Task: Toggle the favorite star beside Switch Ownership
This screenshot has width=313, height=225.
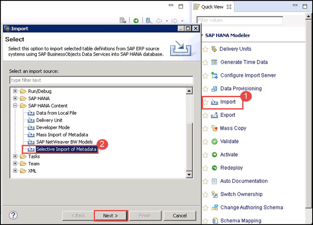Action: click(x=205, y=194)
